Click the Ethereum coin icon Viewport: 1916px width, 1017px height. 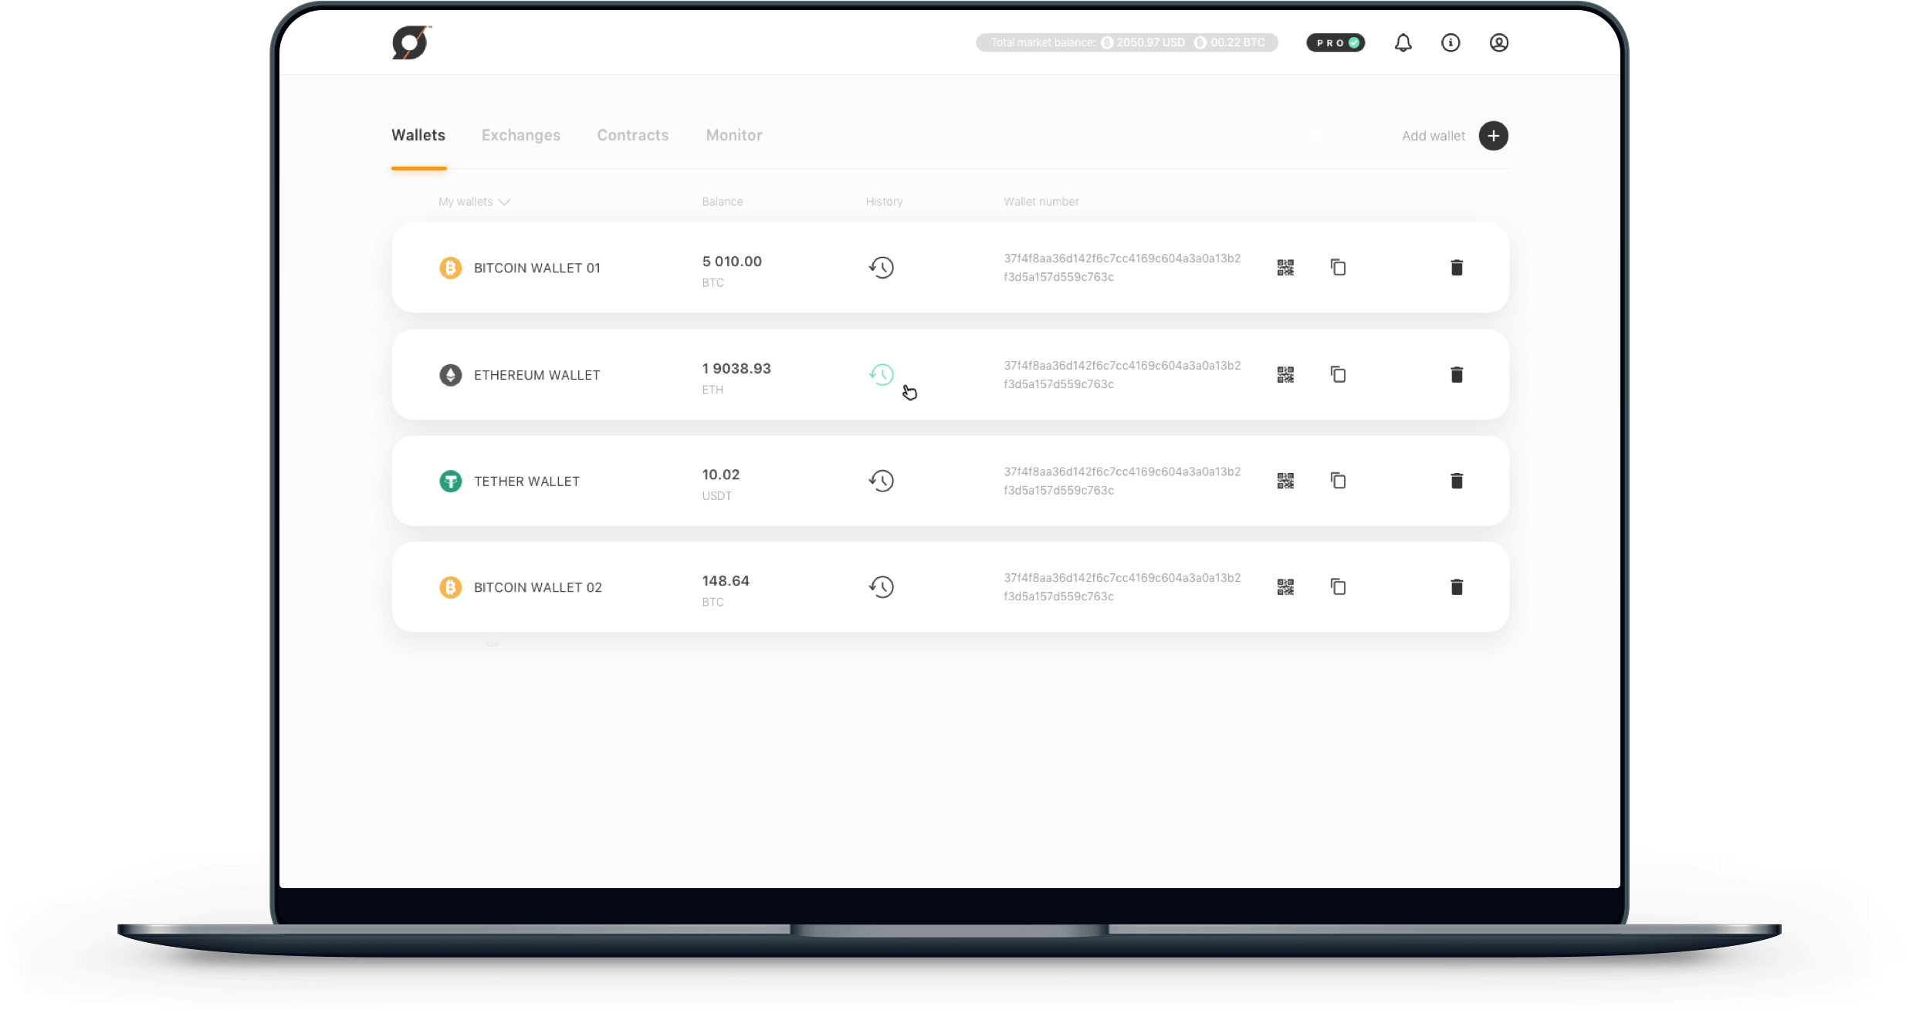[x=451, y=375]
